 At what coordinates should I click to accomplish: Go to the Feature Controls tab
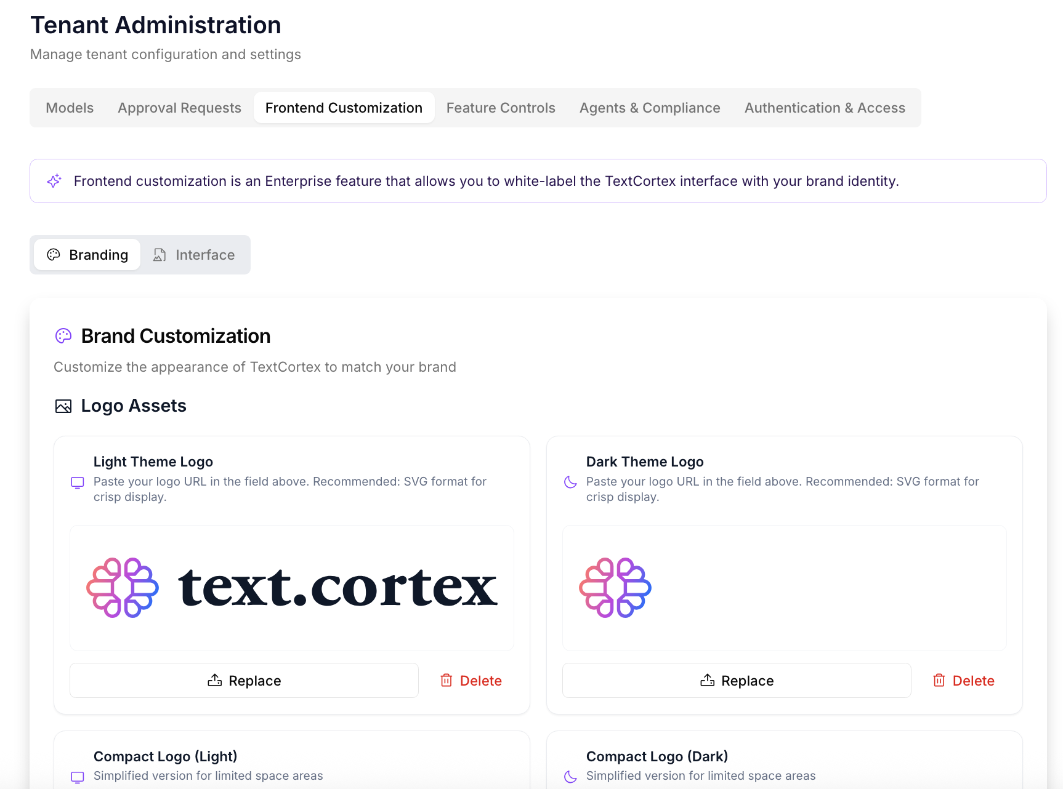click(x=501, y=108)
